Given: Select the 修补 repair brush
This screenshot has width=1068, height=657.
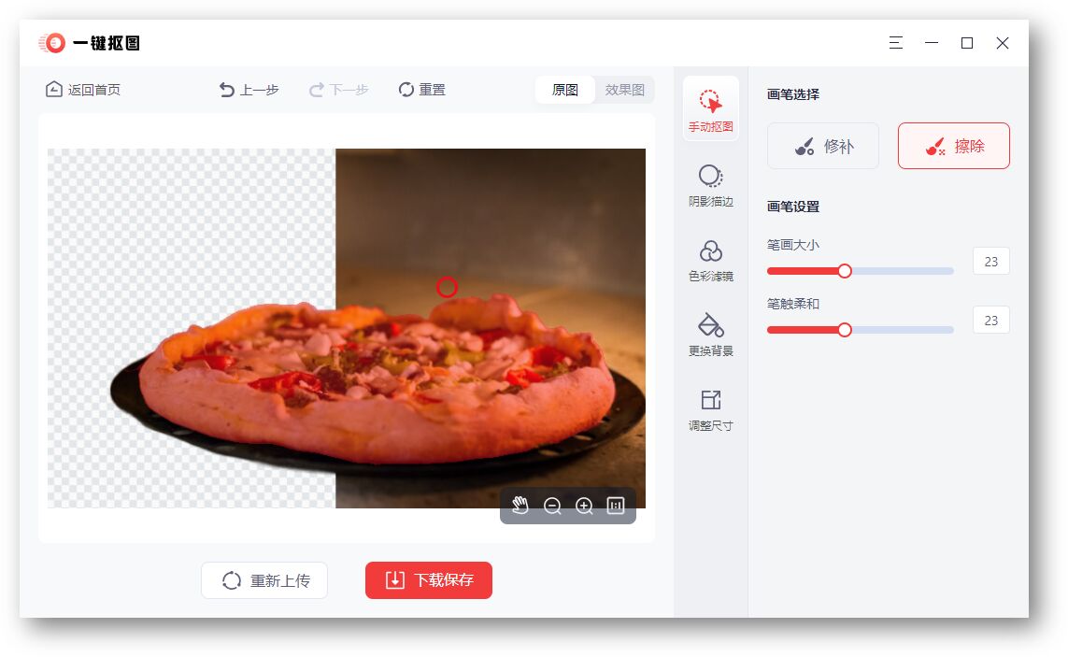Looking at the screenshot, I should pyautogui.click(x=823, y=146).
